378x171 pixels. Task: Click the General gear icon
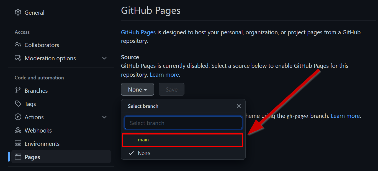pos(18,12)
